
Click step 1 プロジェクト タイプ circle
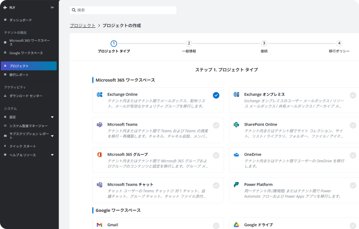[x=114, y=44]
